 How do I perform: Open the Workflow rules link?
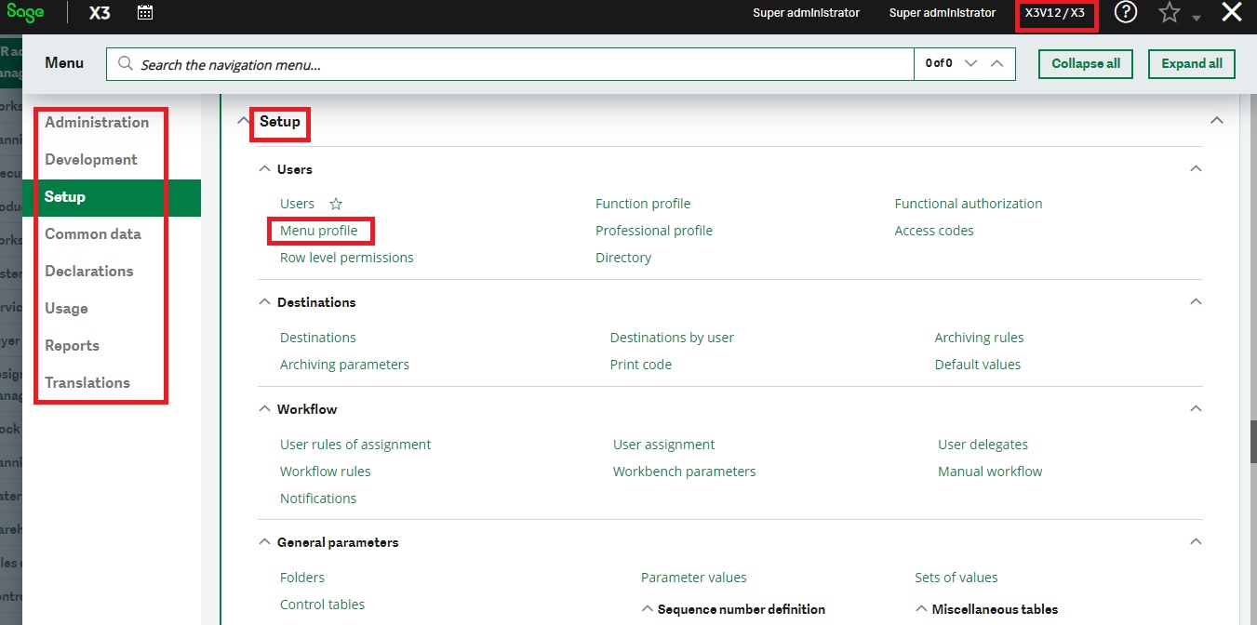325,471
